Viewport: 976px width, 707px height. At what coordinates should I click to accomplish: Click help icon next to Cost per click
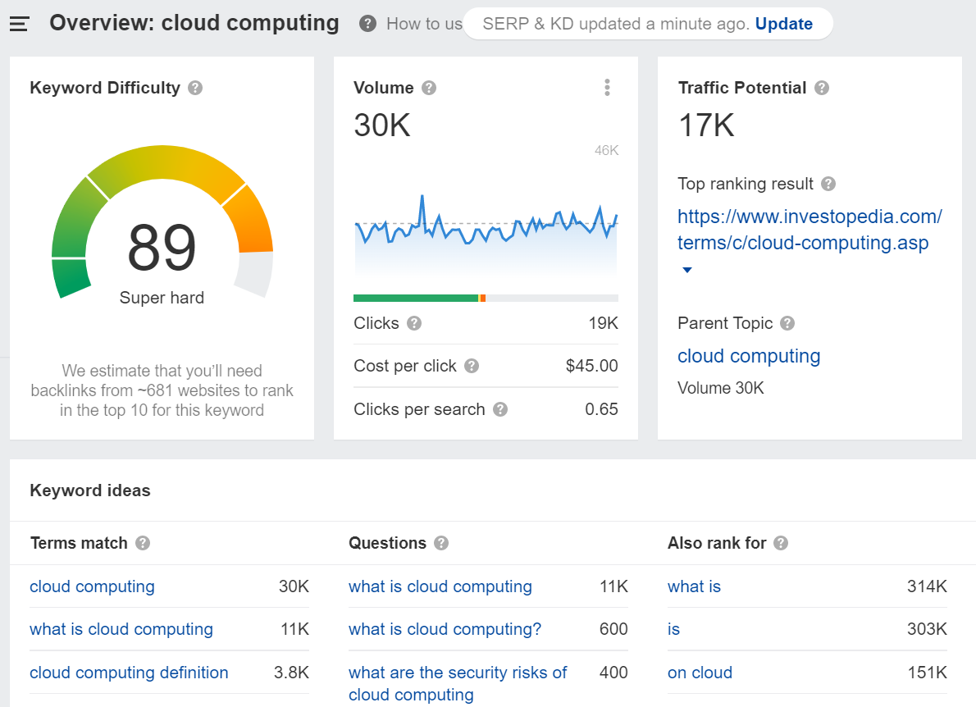(472, 366)
